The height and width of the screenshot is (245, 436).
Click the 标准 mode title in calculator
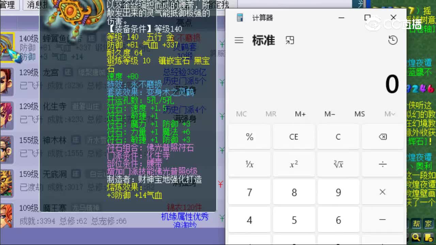click(x=263, y=40)
